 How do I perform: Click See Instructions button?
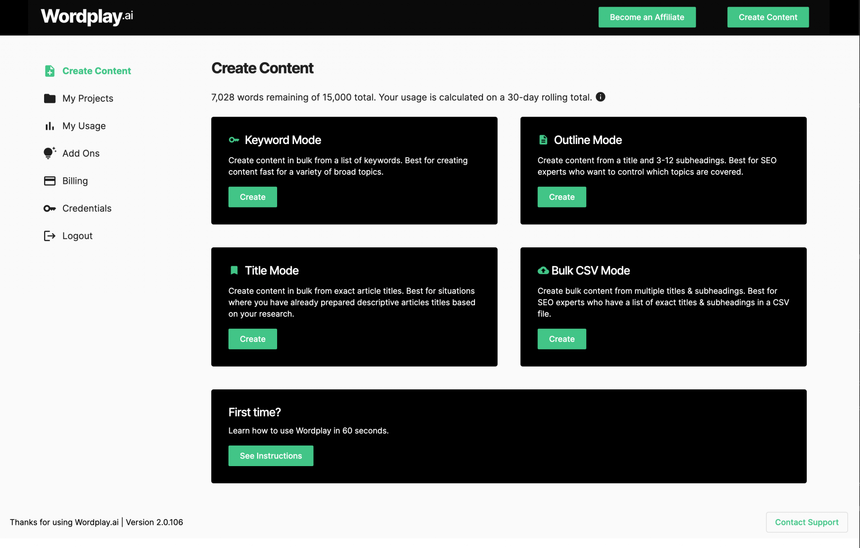(x=271, y=456)
